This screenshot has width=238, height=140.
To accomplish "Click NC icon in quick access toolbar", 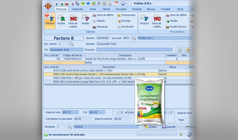I will pyautogui.click(x=67, y=4).
